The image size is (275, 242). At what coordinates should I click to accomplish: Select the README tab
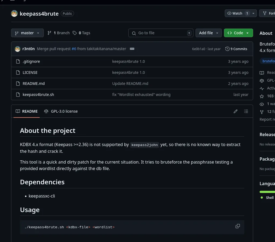coord(27,111)
